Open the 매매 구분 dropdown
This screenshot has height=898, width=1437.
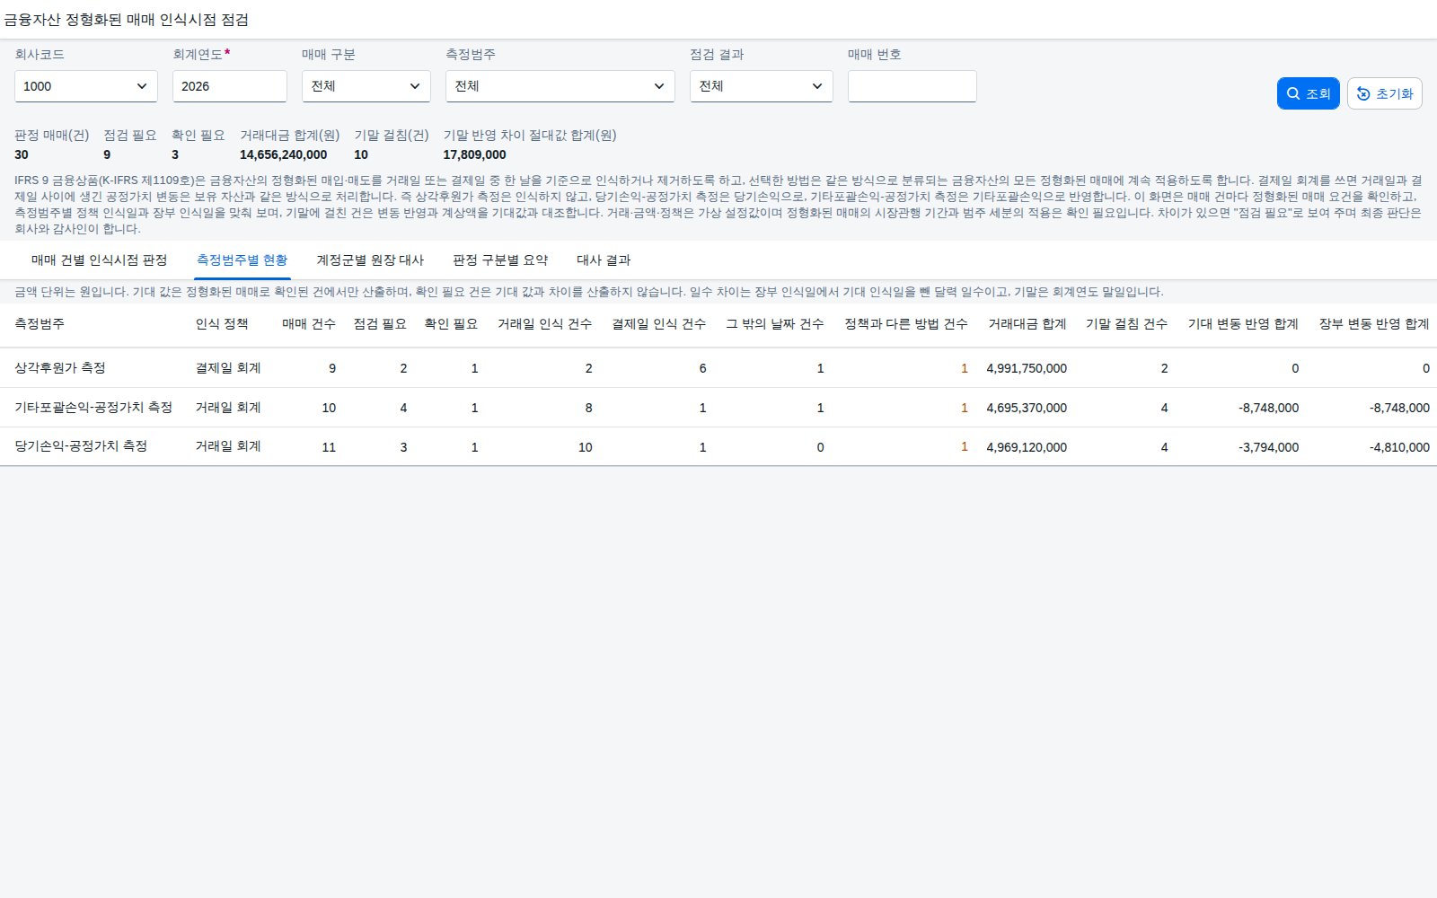366,86
